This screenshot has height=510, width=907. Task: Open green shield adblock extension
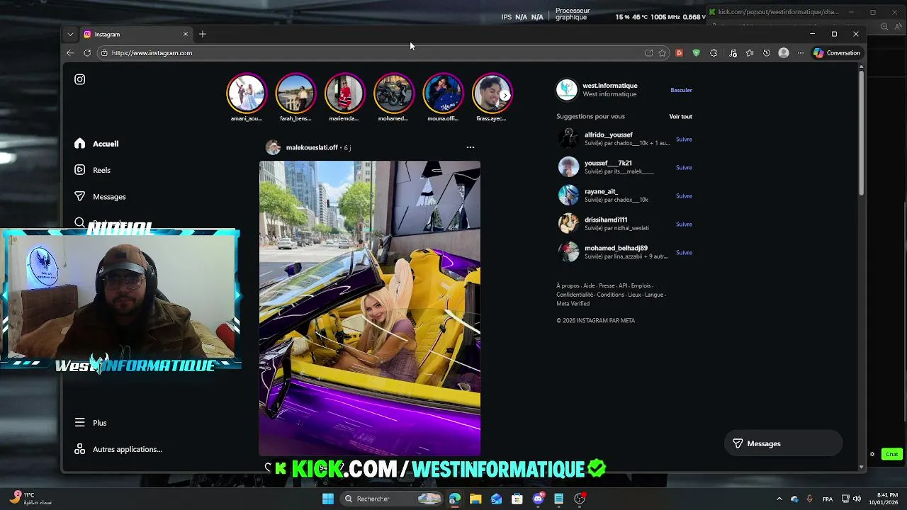coord(697,52)
